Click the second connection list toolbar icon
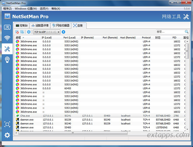This screenshot has height=147, width=193. click(22, 32)
